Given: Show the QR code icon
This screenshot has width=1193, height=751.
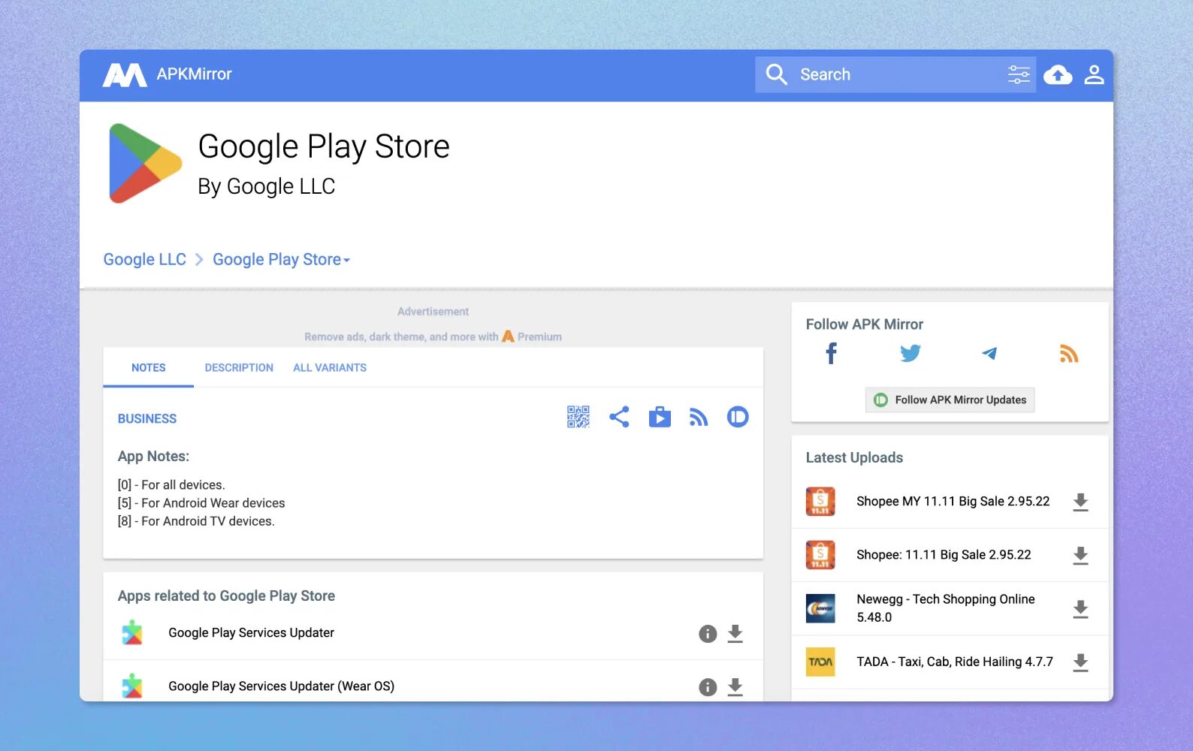Looking at the screenshot, I should click(x=578, y=417).
